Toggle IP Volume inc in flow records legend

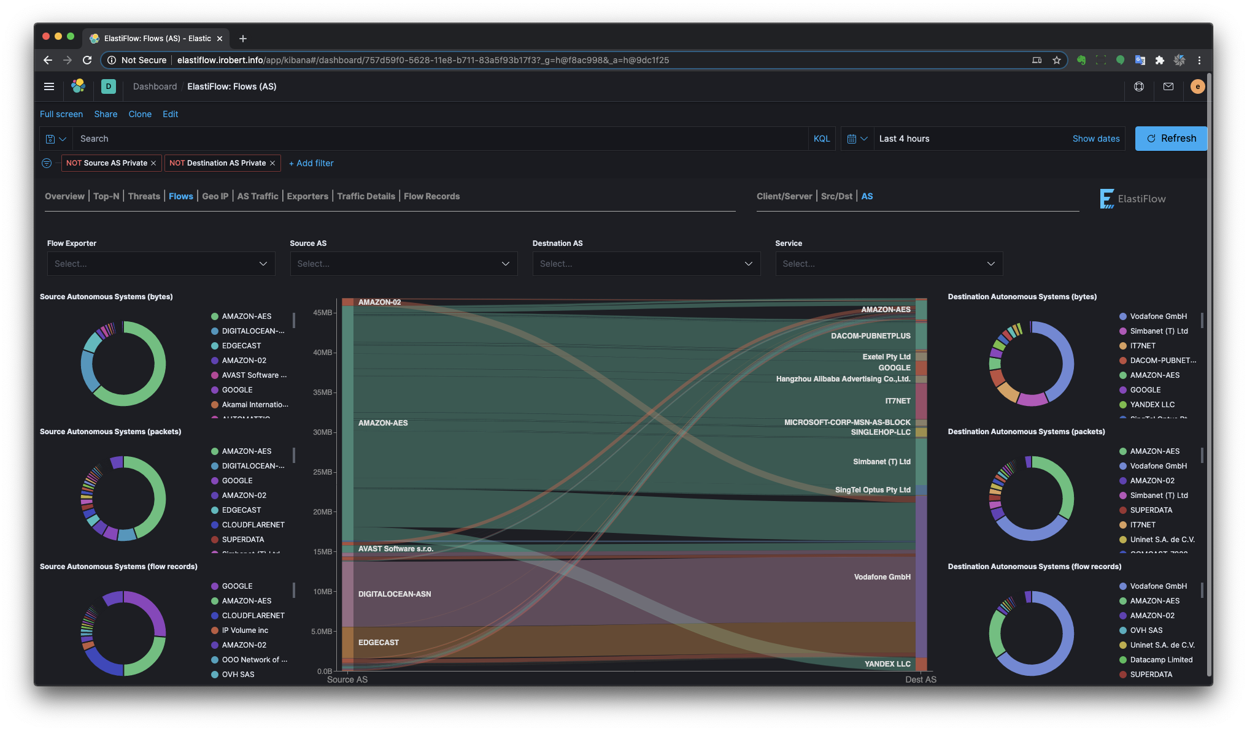coord(245,630)
